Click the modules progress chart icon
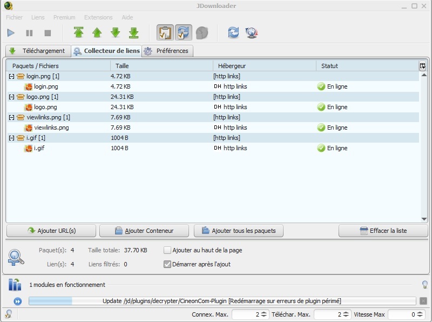The width and height of the screenshot is (432, 322). point(15,285)
